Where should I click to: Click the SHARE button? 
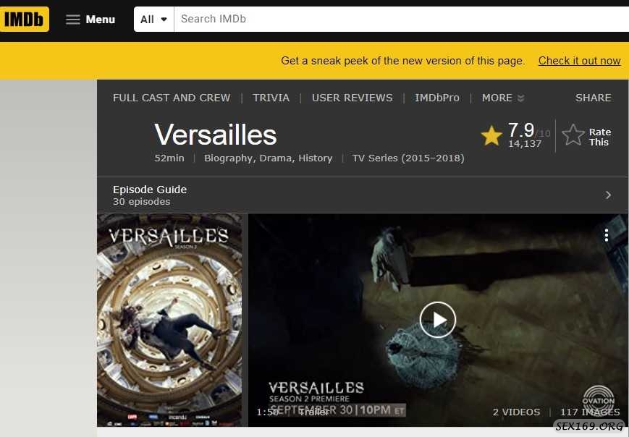[594, 98]
